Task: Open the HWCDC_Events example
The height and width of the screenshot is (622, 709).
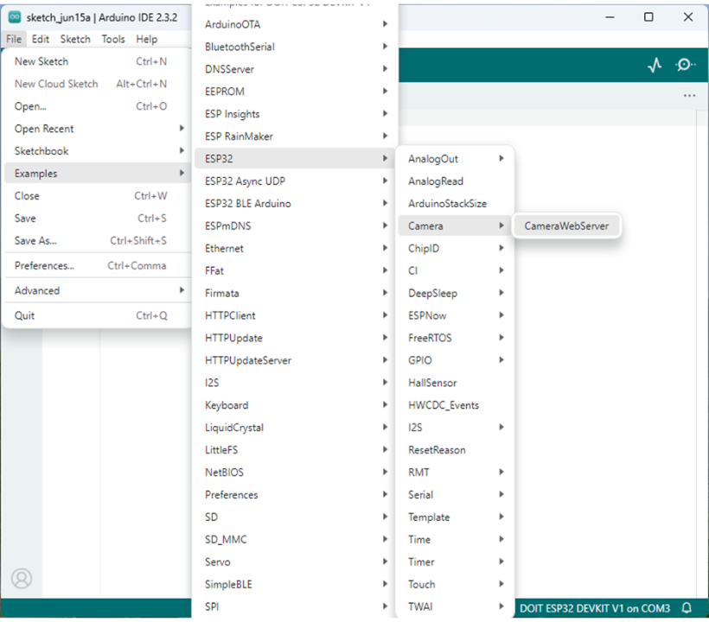Action: (455, 405)
